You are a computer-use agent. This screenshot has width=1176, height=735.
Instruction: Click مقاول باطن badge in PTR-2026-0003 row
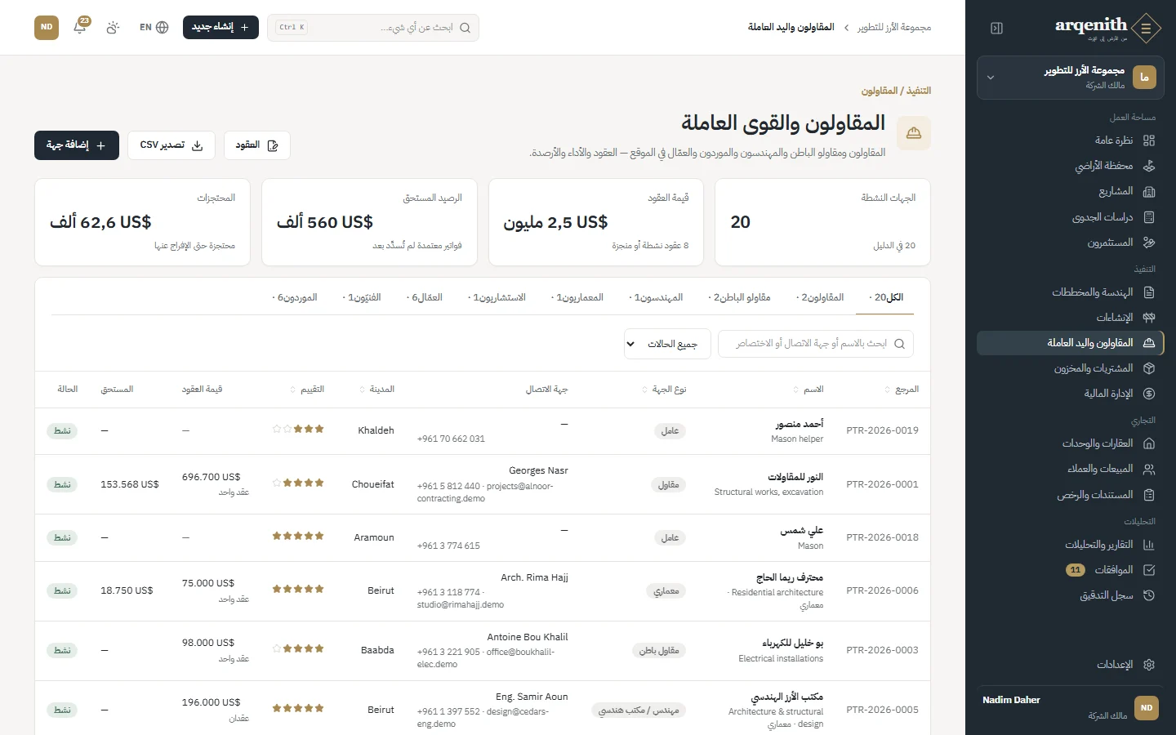click(x=659, y=651)
